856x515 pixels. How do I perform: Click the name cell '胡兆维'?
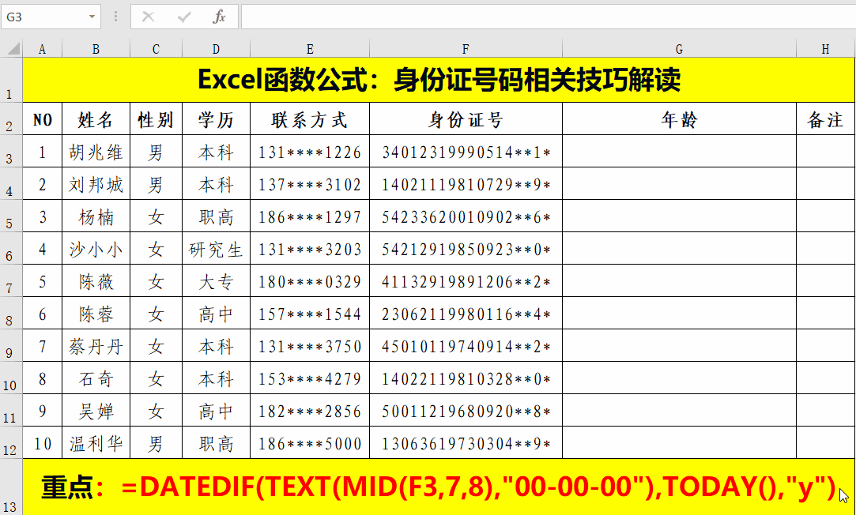tap(96, 152)
